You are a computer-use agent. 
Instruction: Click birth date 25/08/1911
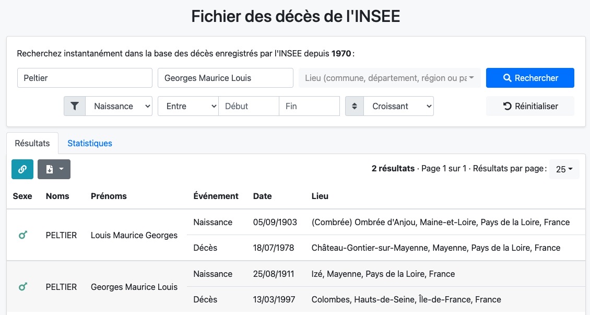(x=274, y=274)
